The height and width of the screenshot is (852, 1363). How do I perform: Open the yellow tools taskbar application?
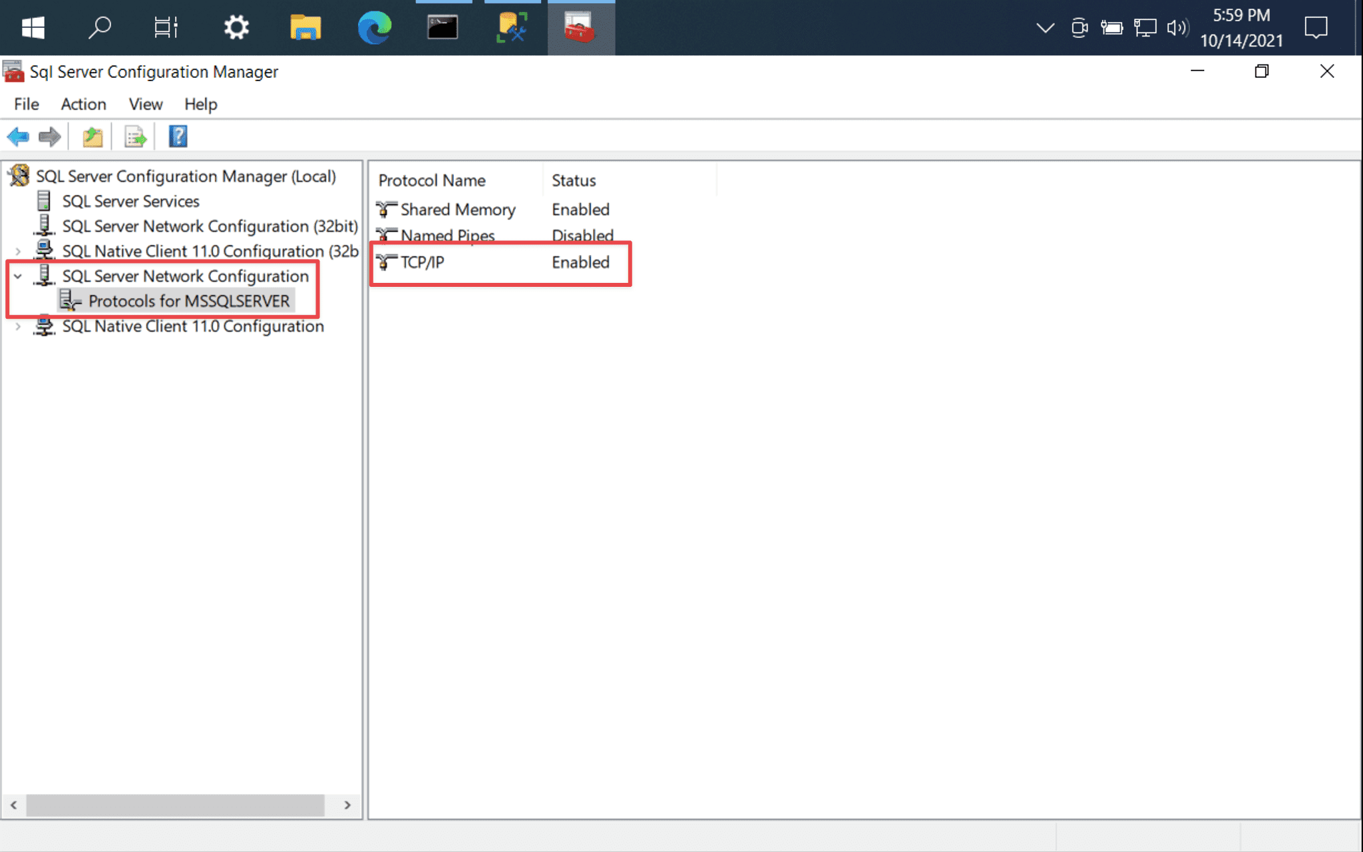[x=511, y=28]
